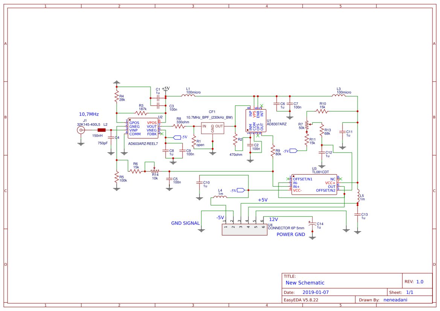Click the CONNECTOR 6P 5mm symbol U4
Viewport: 440px width, 311px height.
245,230
